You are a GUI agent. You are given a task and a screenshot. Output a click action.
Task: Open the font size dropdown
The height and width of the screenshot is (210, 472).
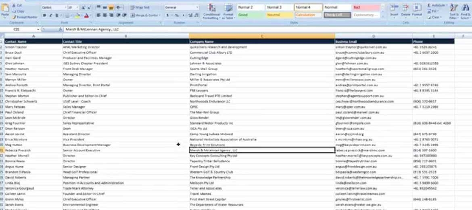click(x=77, y=7)
